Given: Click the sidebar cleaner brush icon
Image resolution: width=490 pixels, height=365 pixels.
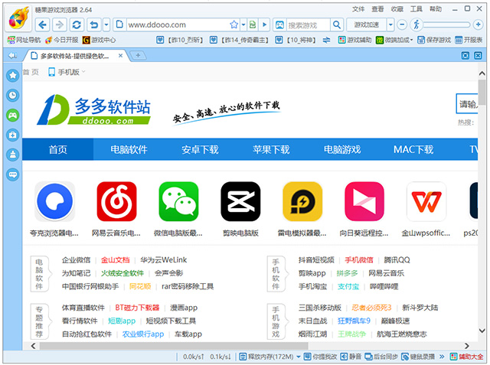Looking at the screenshot, I should (13, 155).
